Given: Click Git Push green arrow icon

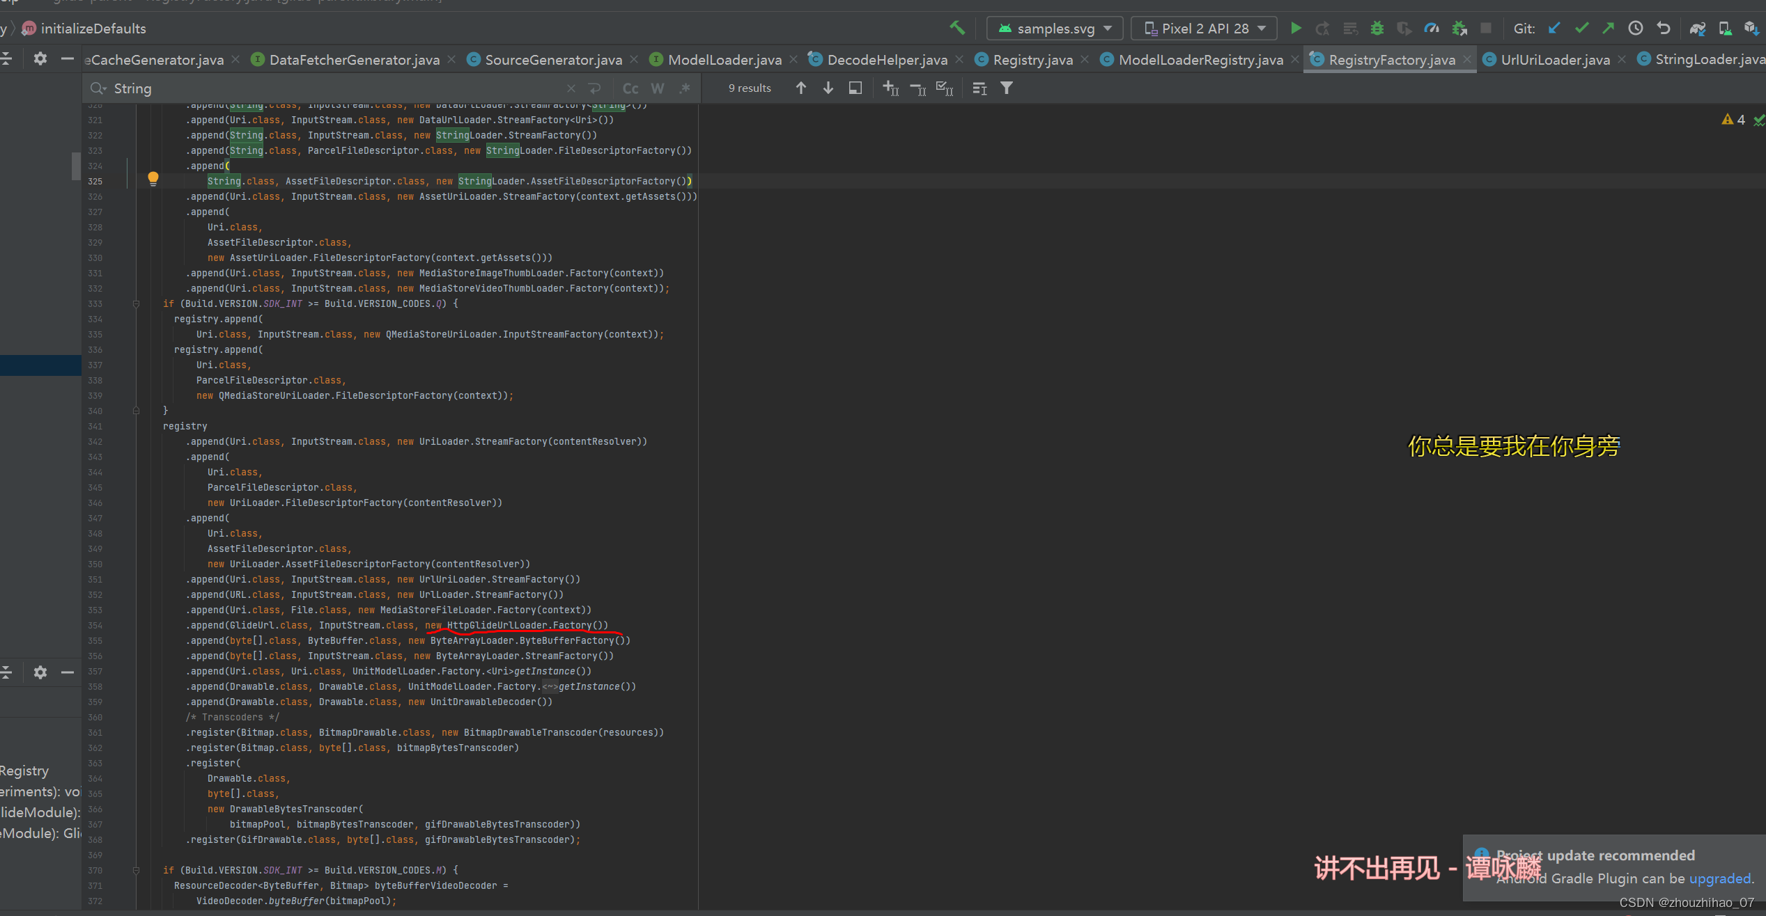Looking at the screenshot, I should (x=1609, y=29).
